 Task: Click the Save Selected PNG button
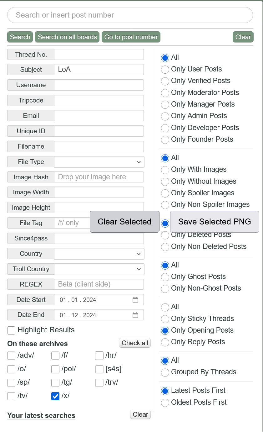coord(215,222)
